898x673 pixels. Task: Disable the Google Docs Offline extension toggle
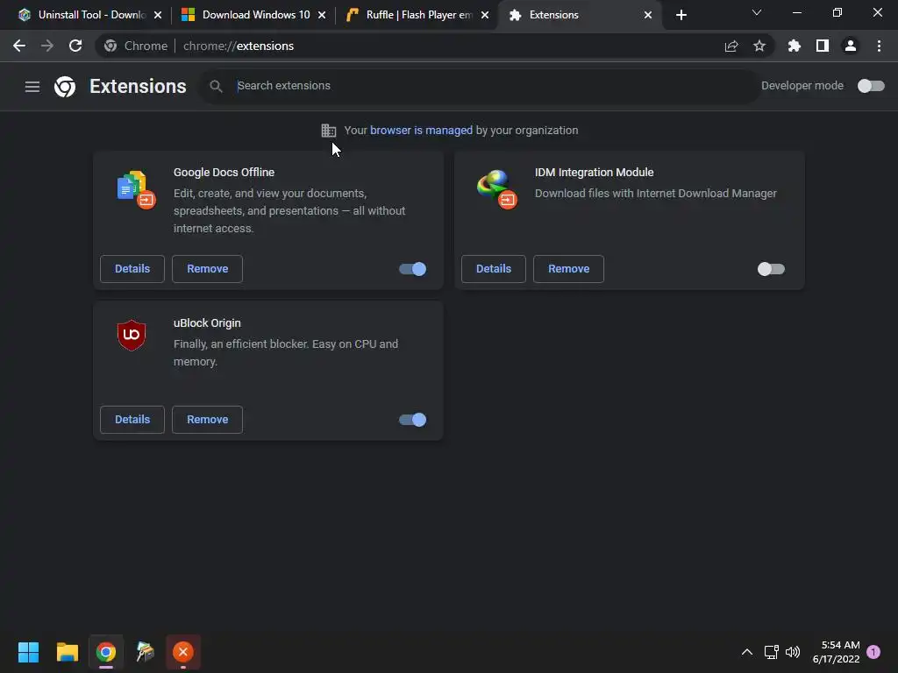412,269
